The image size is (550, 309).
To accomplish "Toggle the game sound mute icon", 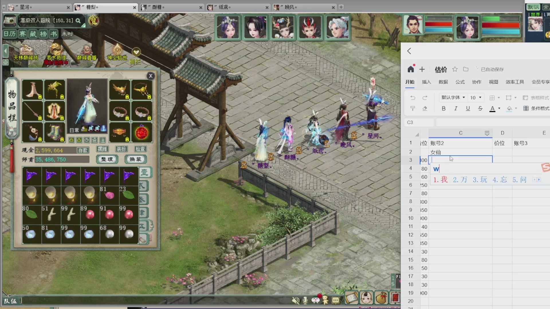I will [295, 300].
